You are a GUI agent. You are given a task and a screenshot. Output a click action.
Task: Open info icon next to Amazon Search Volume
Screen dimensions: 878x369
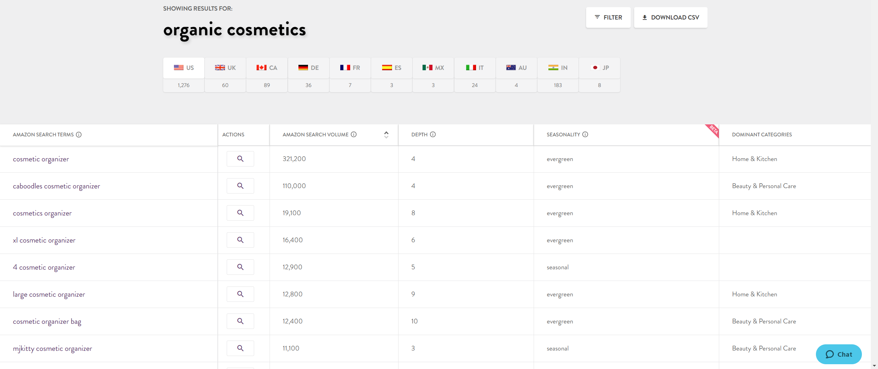(x=354, y=135)
